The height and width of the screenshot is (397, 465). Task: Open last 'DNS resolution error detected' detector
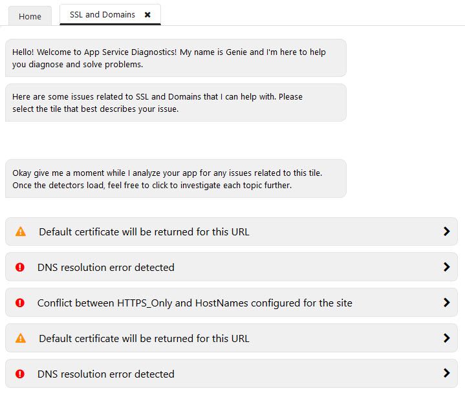click(x=232, y=374)
